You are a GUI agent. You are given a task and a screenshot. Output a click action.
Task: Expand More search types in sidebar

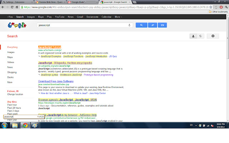tap(10, 82)
